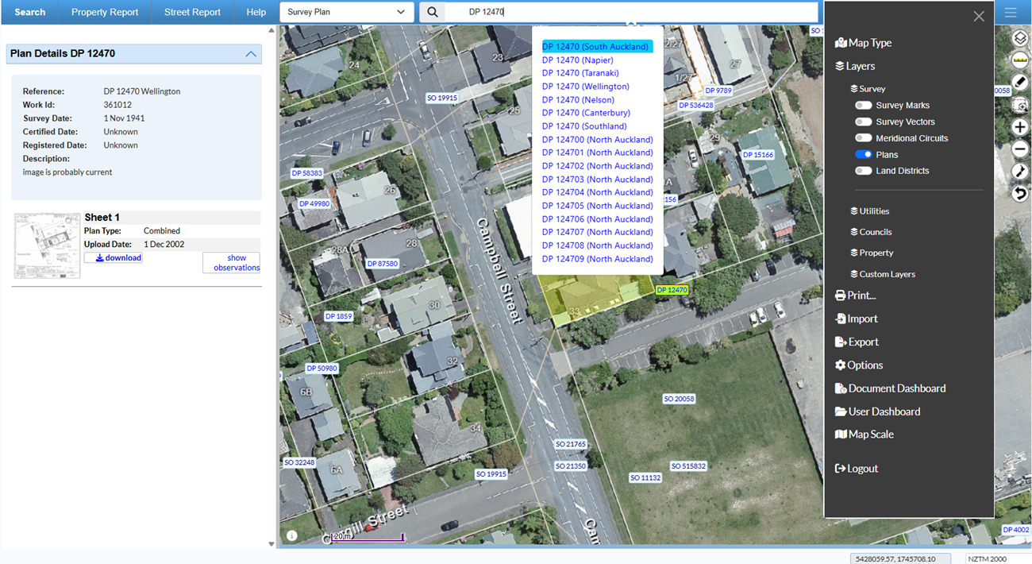Click the show observations button
Image resolution: width=1032 pixels, height=564 pixels.
pos(231,263)
